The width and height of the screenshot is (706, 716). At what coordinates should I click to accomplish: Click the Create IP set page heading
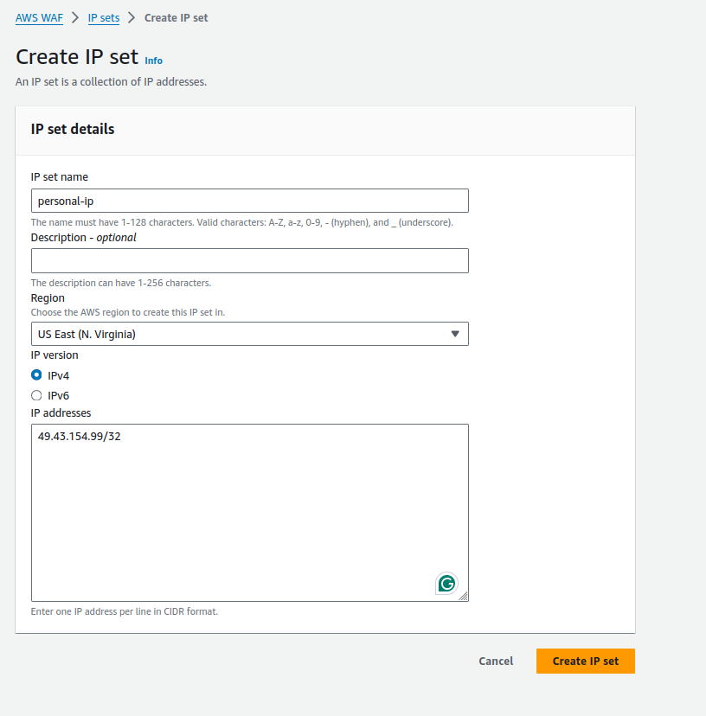[77, 56]
